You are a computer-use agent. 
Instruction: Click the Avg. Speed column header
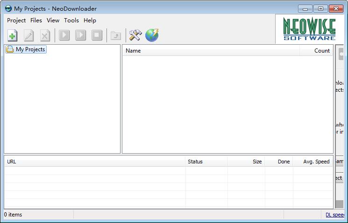pyautogui.click(x=313, y=162)
